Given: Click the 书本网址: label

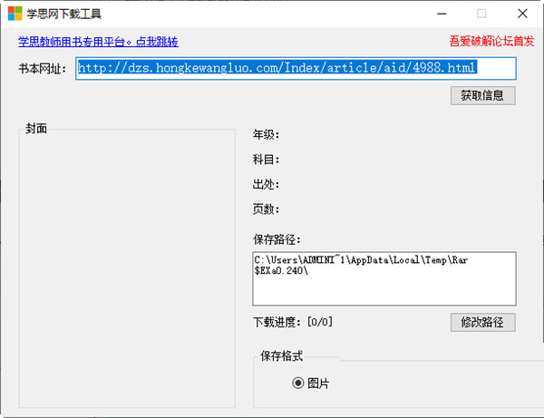Looking at the screenshot, I should [42, 69].
